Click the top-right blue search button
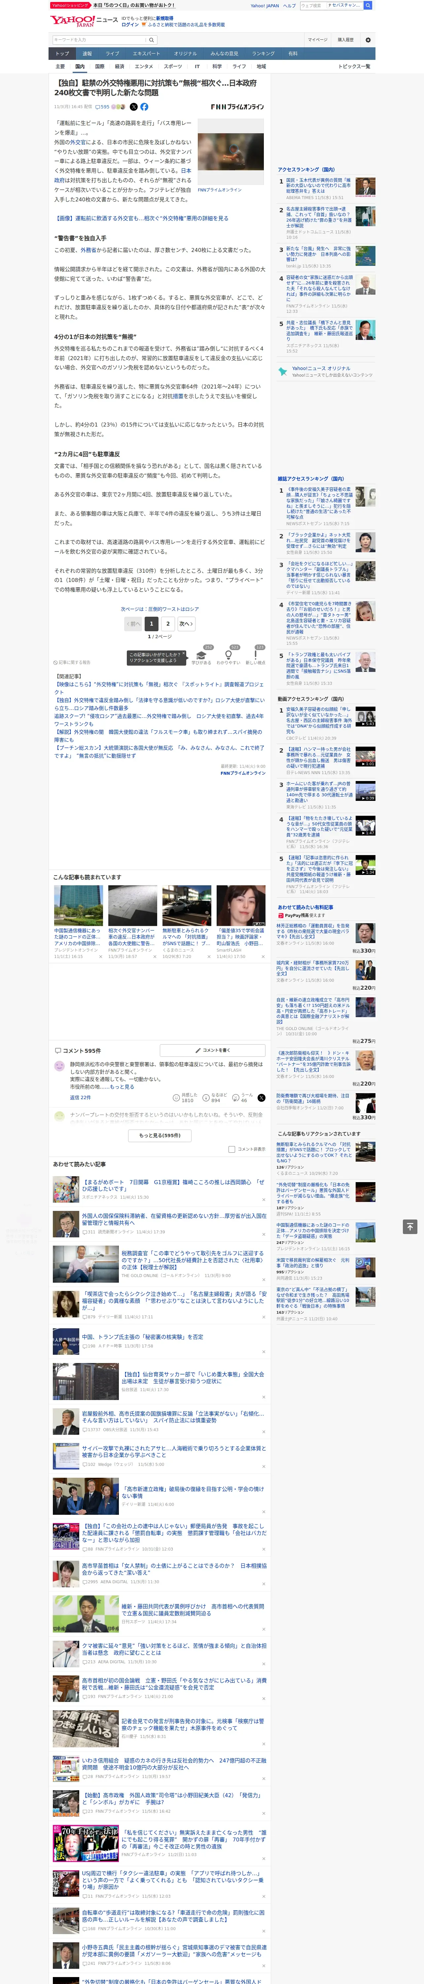The height and width of the screenshot is (1984, 424). pyautogui.click(x=368, y=5)
